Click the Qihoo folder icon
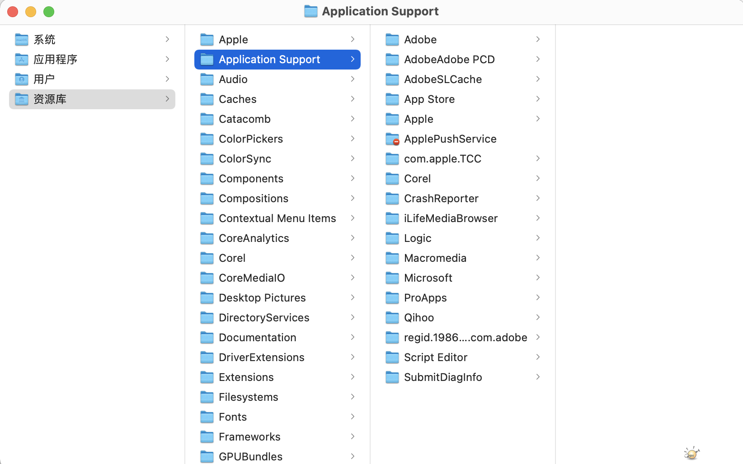Image resolution: width=743 pixels, height=464 pixels. [392, 318]
